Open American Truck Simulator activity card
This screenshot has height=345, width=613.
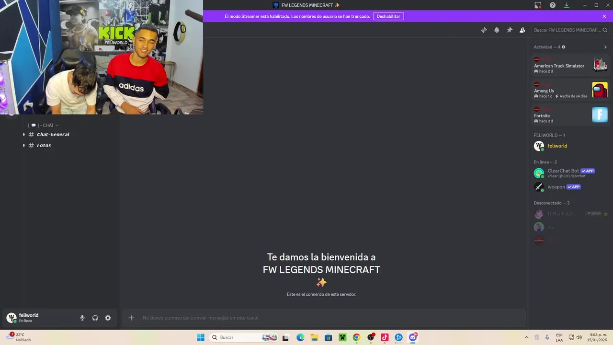[x=570, y=65]
